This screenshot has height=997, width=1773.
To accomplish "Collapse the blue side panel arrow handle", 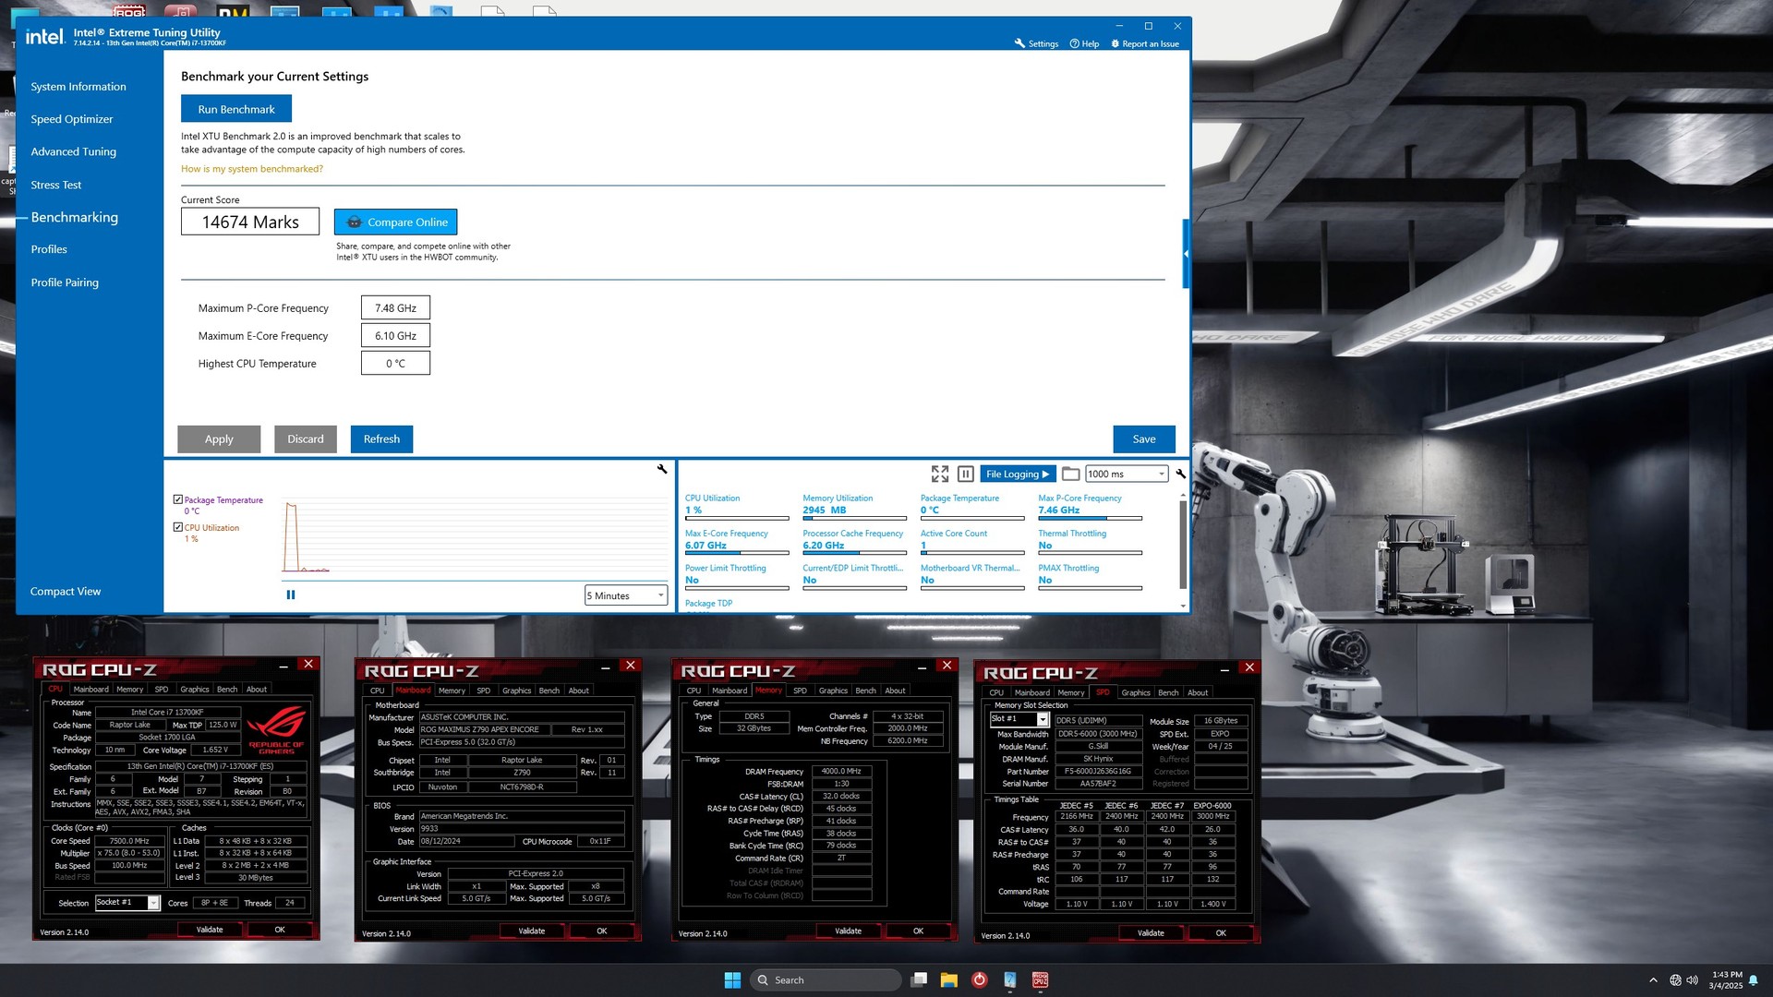I will click(1186, 253).
